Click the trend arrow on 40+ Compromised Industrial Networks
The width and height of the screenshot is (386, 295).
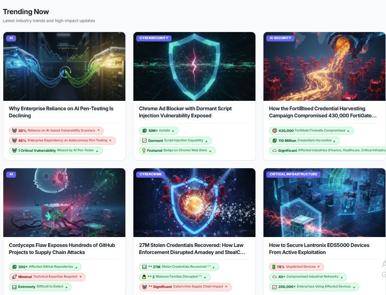coord(342,277)
